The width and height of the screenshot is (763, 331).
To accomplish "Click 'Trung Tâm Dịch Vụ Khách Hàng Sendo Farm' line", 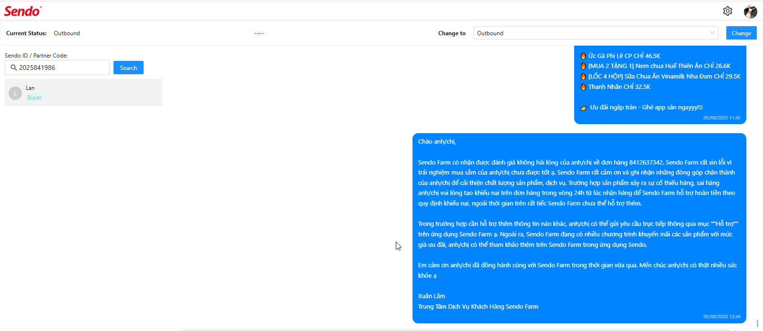I will click(x=478, y=306).
